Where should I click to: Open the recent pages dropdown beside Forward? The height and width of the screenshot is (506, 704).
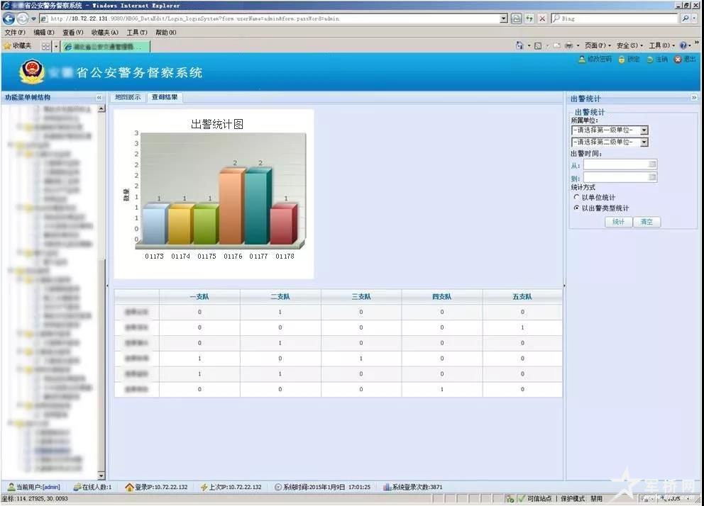[33, 19]
